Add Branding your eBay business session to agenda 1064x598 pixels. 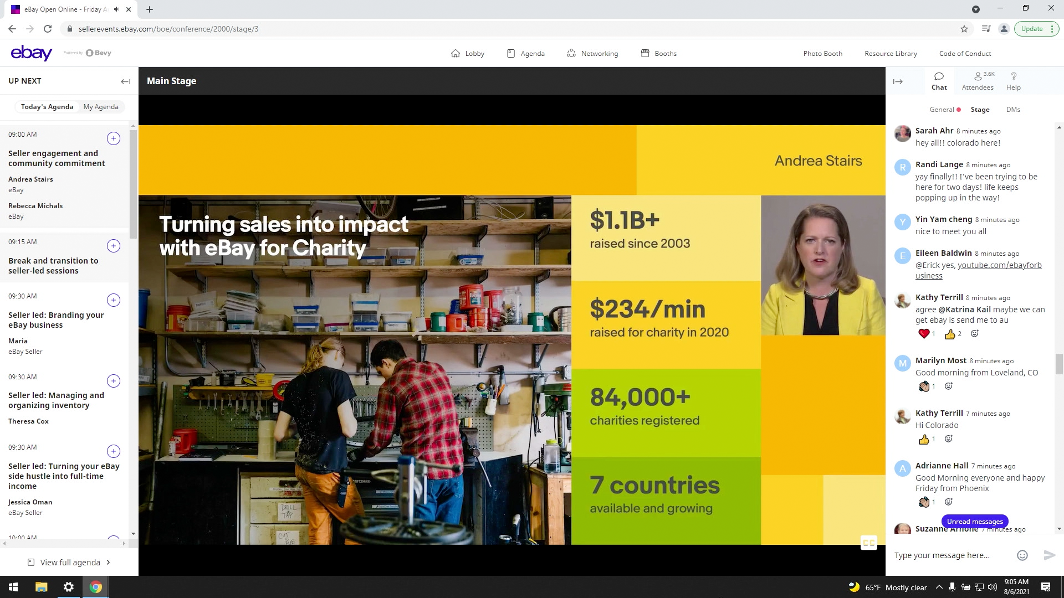pos(113,300)
